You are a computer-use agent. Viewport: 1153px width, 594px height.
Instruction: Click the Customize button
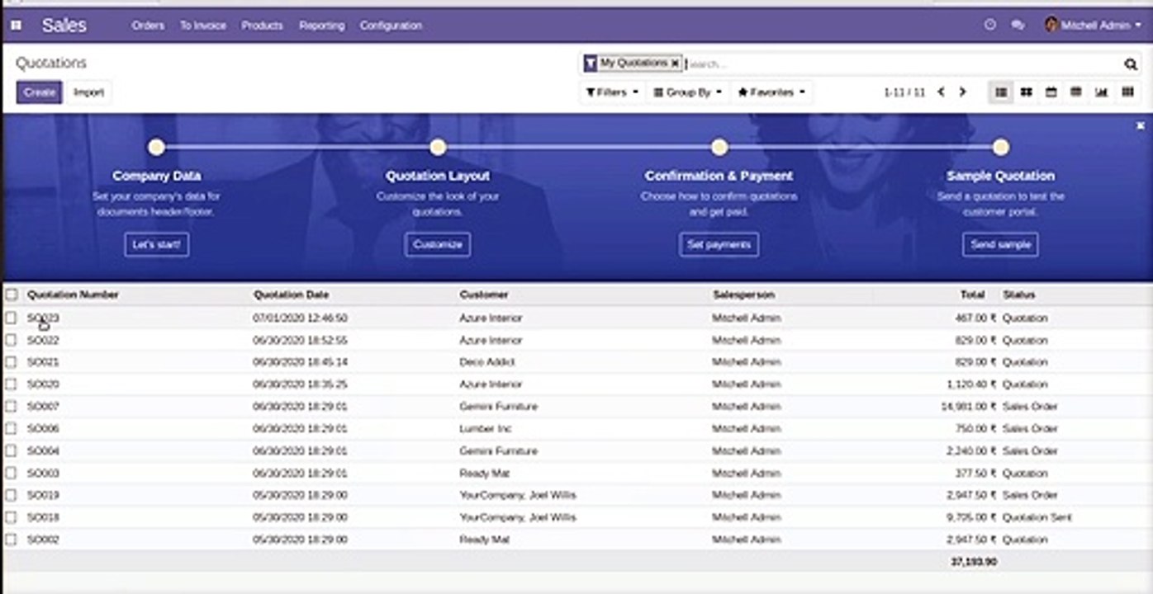pos(438,244)
